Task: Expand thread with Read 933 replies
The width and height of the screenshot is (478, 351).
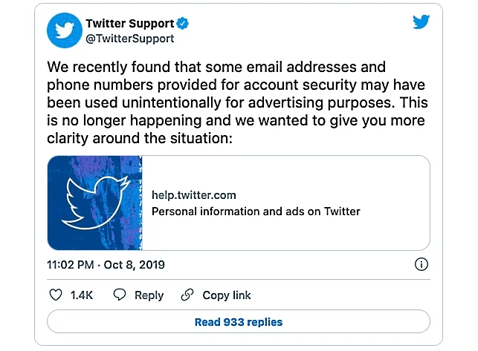Action: pos(238,322)
